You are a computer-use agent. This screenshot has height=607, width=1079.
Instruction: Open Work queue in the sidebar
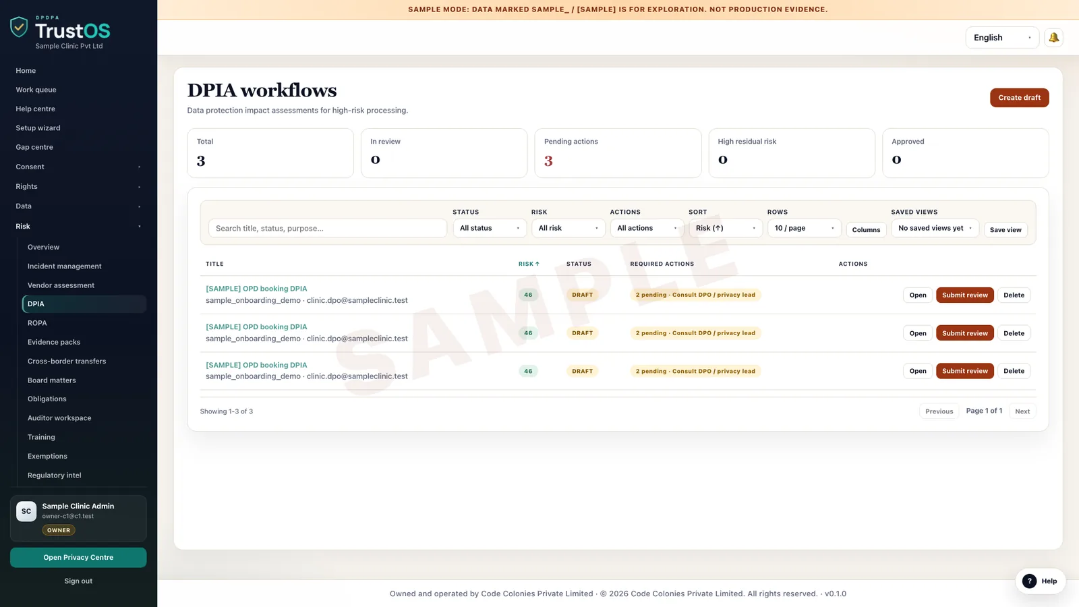coord(36,90)
